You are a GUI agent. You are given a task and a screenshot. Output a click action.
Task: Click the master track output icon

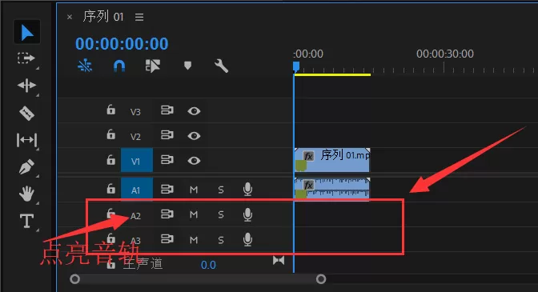279,261
